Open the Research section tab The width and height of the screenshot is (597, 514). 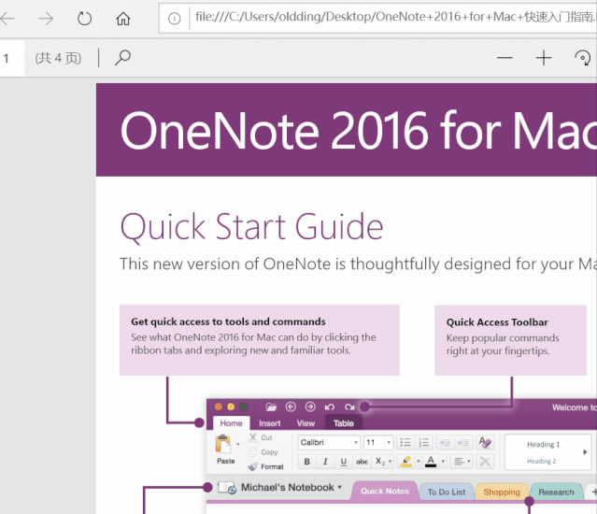click(556, 492)
